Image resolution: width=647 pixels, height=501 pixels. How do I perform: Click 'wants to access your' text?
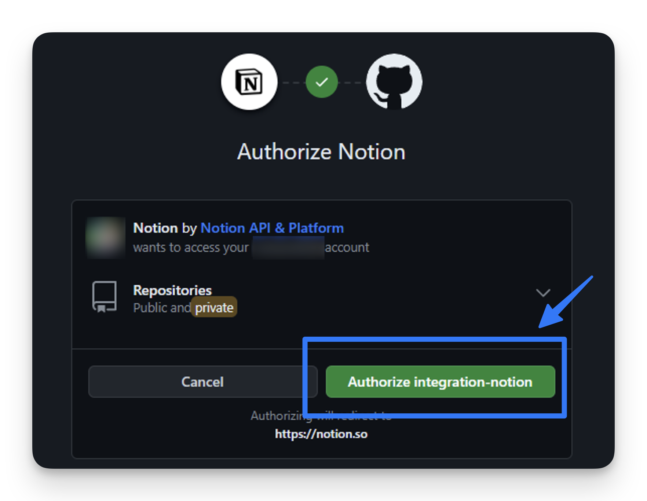pos(191,248)
